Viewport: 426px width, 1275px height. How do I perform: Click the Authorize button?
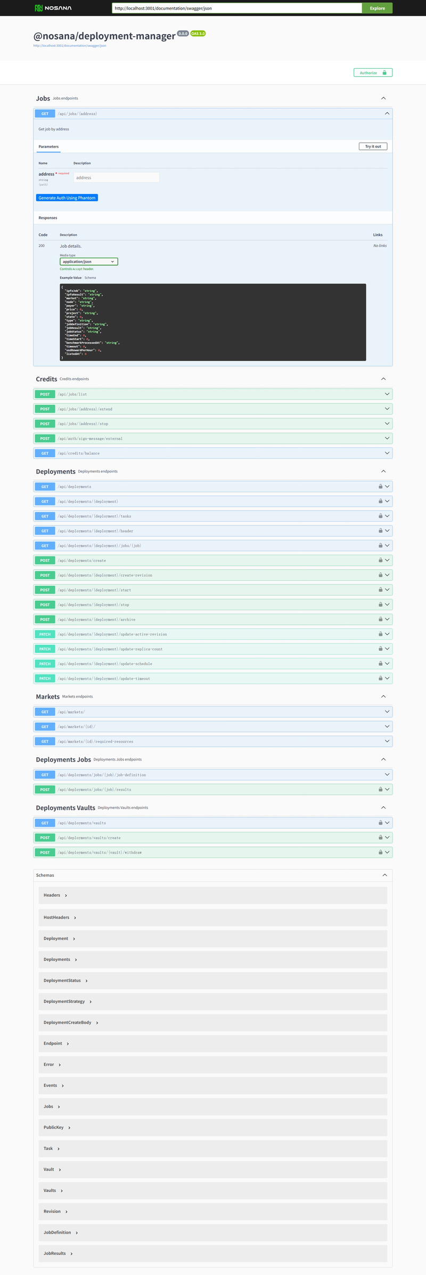(x=373, y=72)
